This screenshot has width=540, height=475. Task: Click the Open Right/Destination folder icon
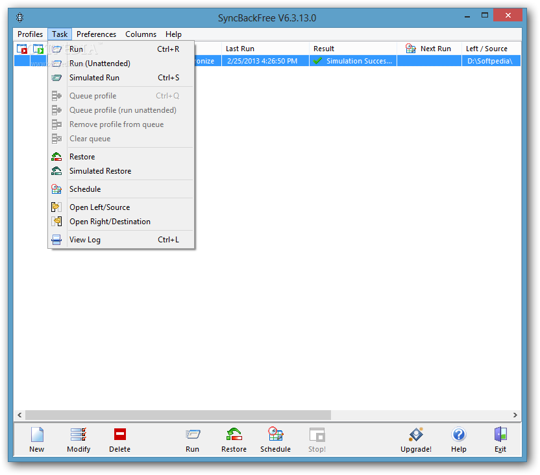click(56, 222)
